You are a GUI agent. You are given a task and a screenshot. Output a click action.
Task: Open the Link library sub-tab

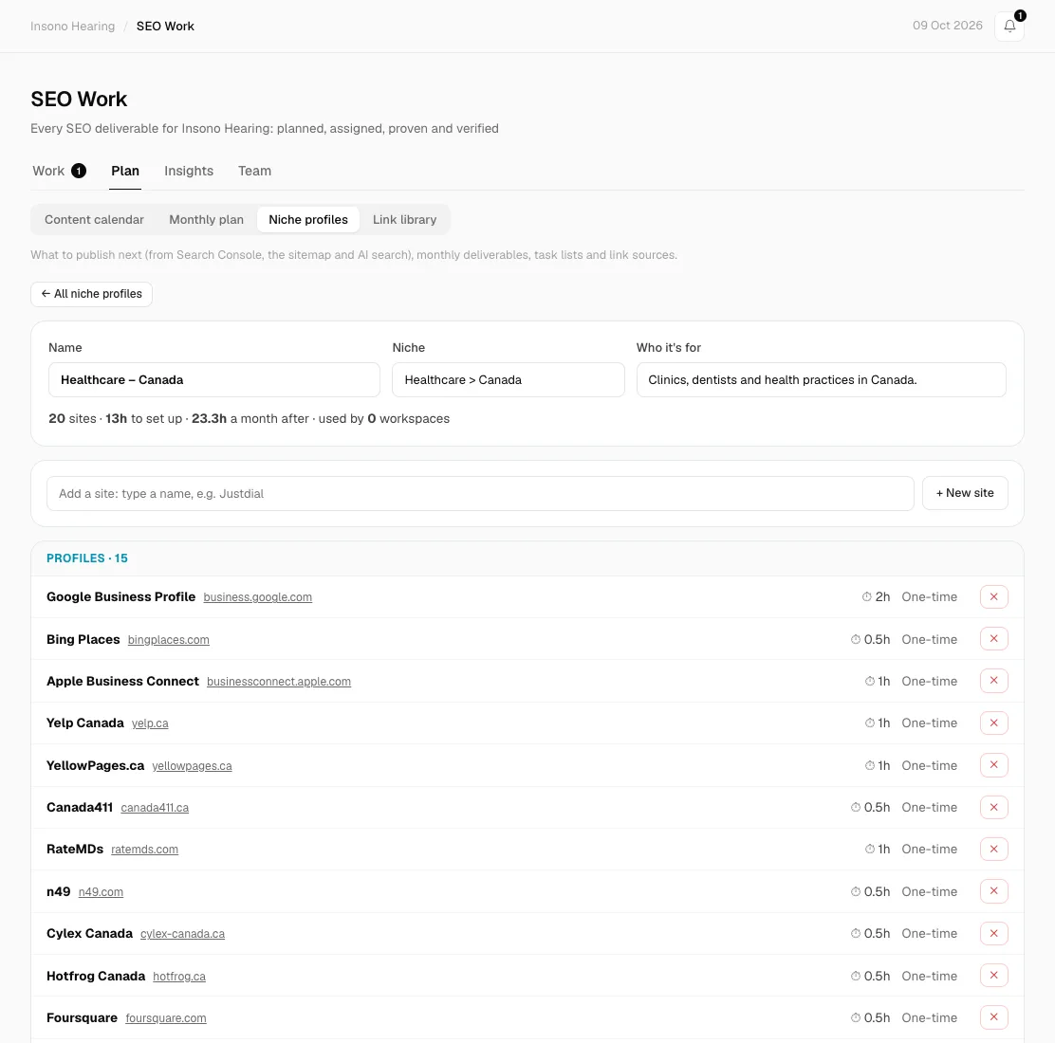click(404, 220)
